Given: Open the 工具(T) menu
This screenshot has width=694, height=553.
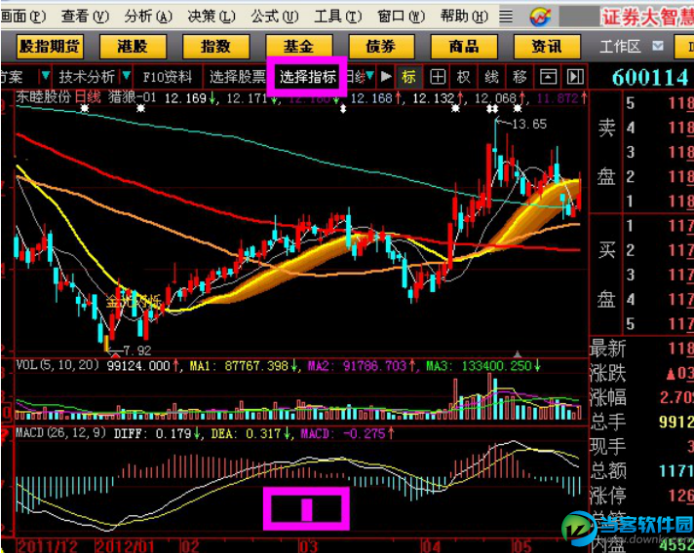Looking at the screenshot, I should [x=337, y=17].
